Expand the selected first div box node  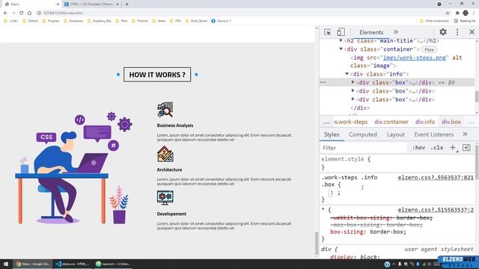pyautogui.click(x=353, y=82)
